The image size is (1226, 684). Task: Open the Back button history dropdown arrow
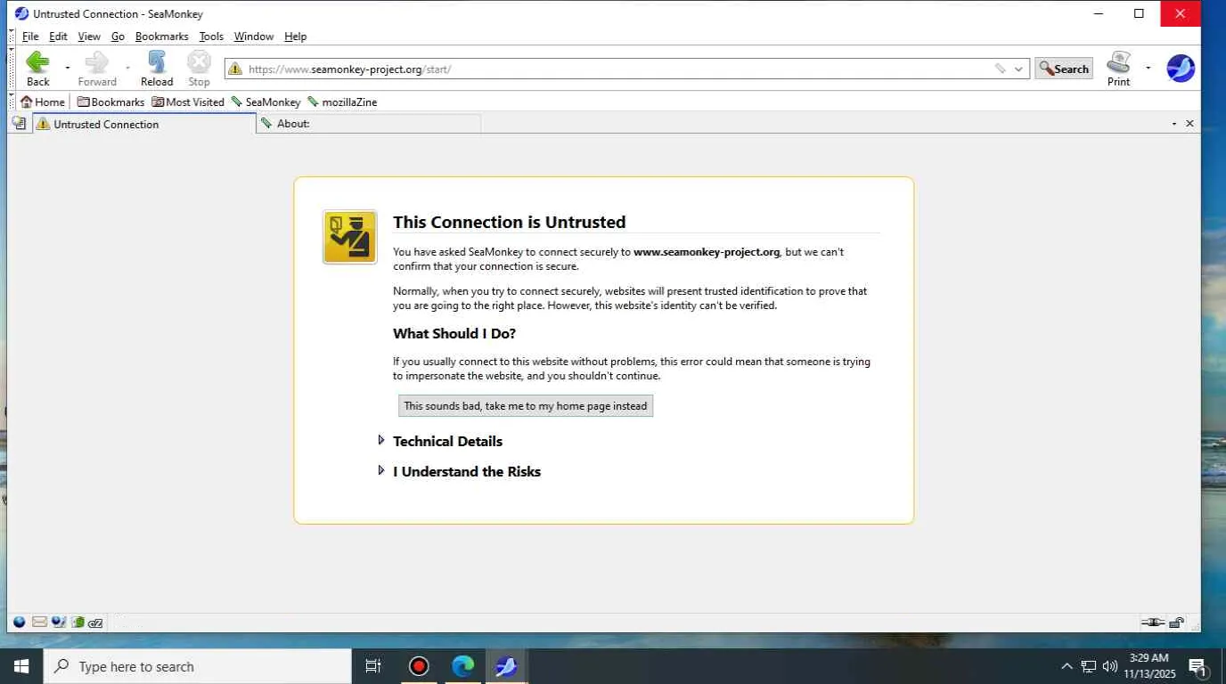[68, 68]
